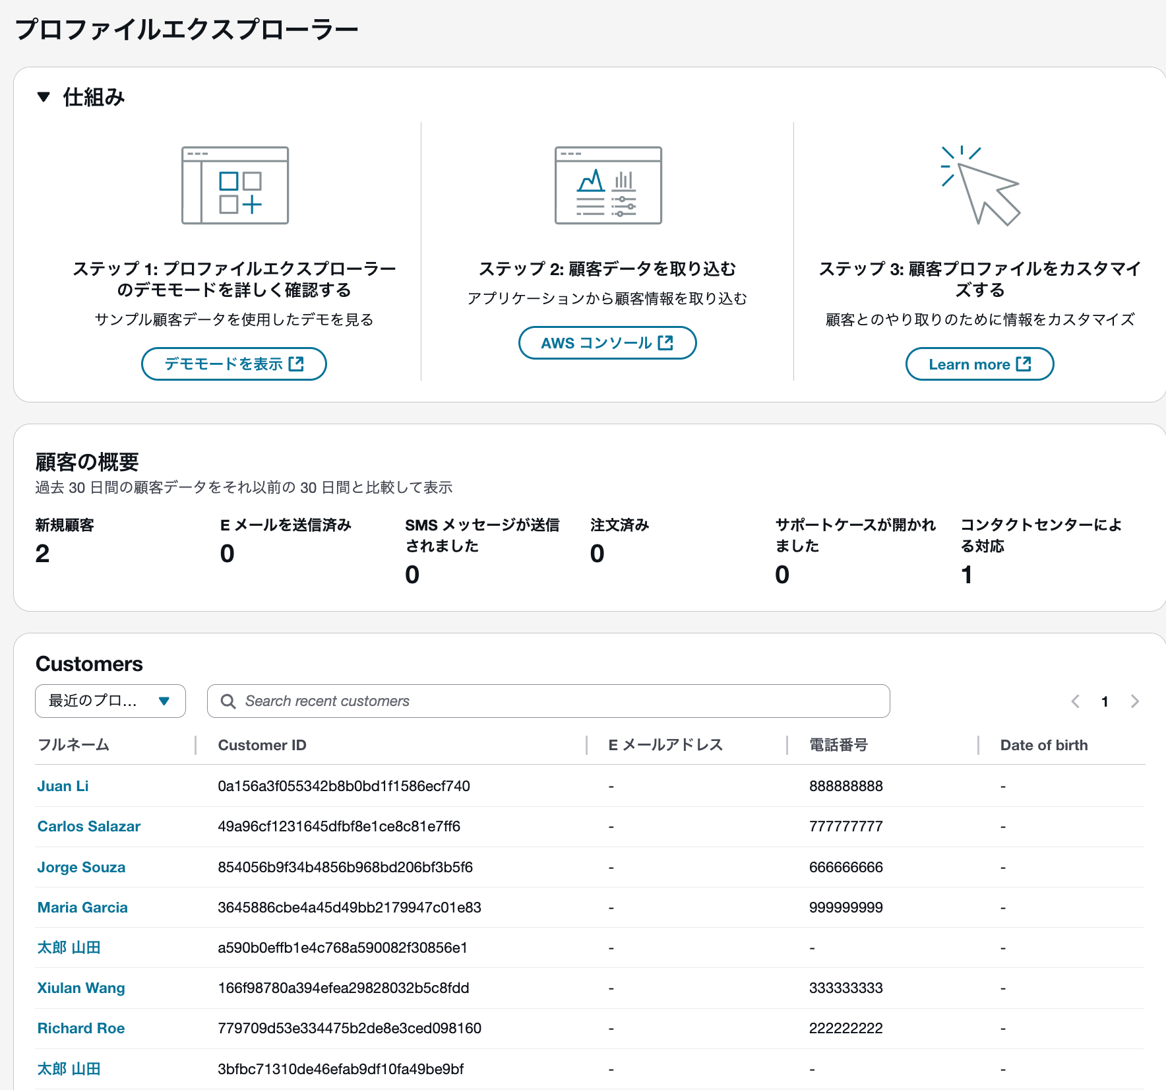Click the SMS メッセージが送信されました label
1166x1090 pixels.
tap(482, 535)
